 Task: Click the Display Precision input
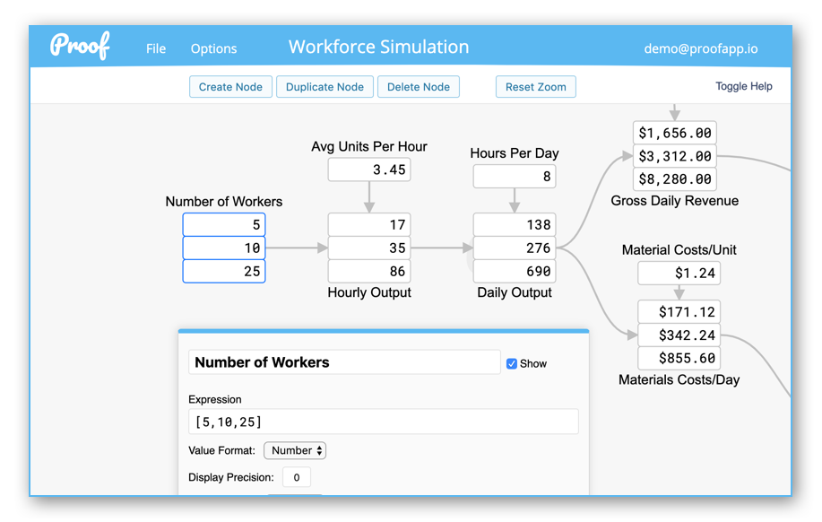coord(296,477)
